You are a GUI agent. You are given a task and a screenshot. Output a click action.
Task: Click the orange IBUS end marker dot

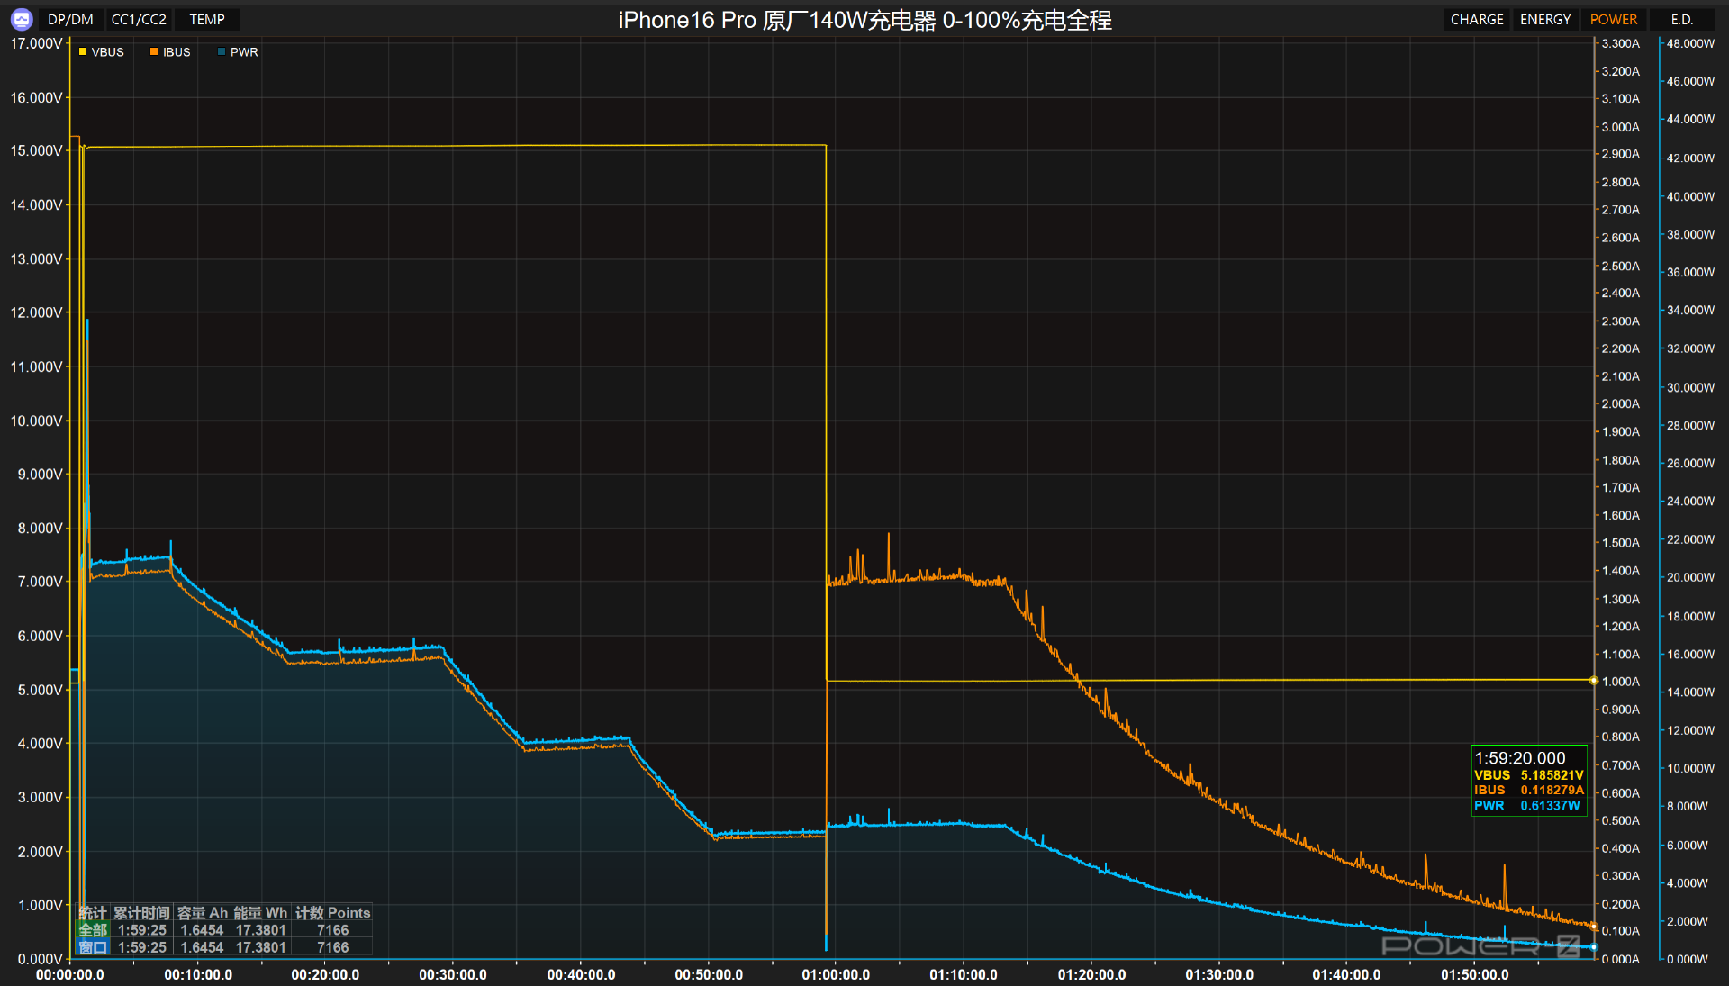[x=1594, y=927]
